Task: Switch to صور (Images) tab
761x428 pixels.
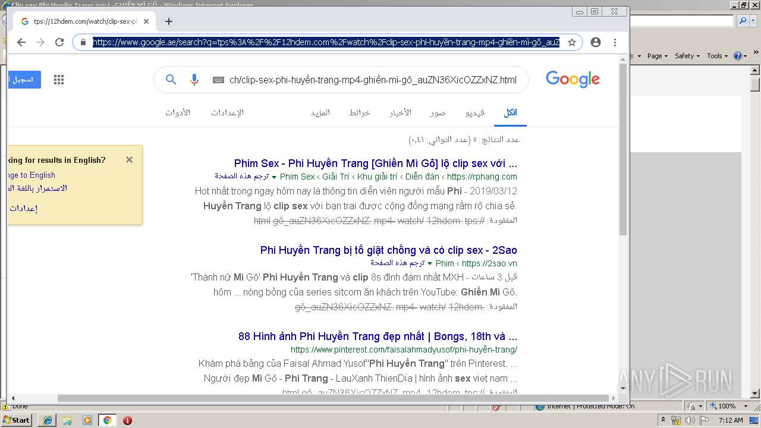Action: coord(438,112)
